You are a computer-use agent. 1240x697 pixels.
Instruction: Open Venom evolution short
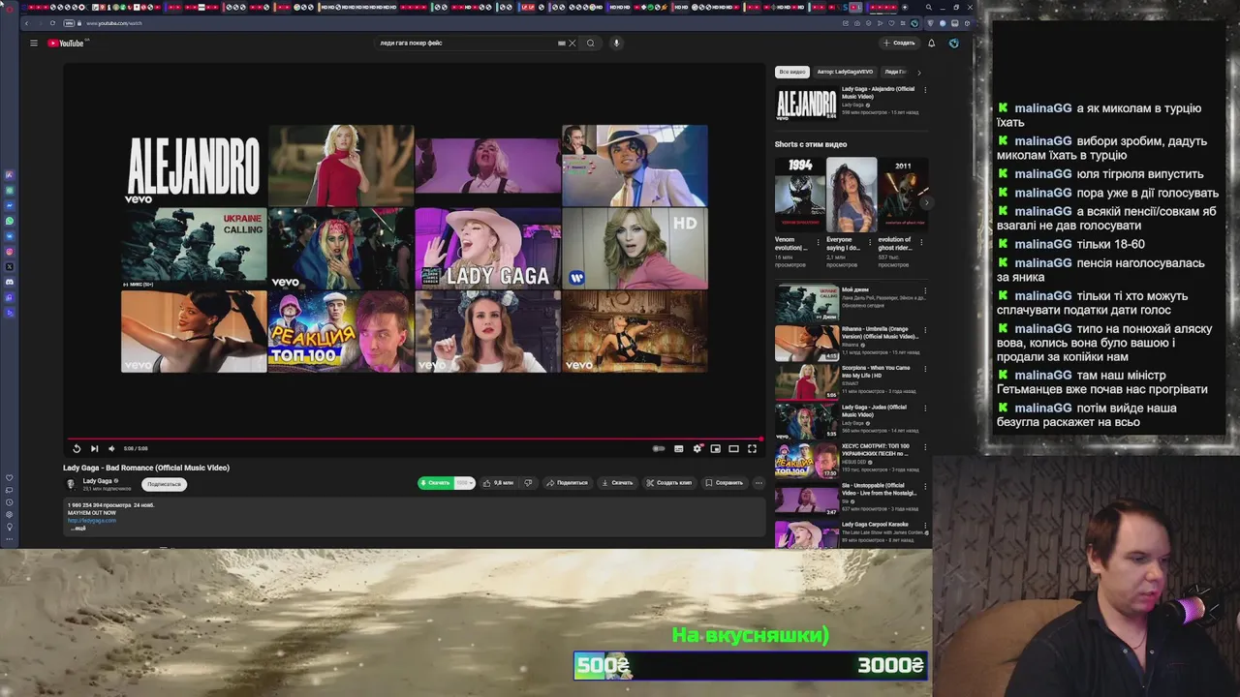[x=799, y=193]
